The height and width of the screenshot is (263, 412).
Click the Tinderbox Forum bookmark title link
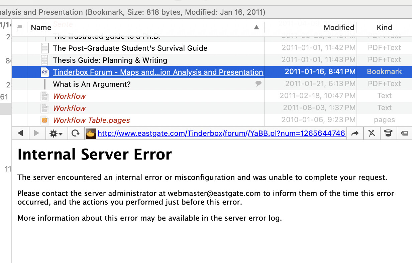pyautogui.click(x=158, y=72)
